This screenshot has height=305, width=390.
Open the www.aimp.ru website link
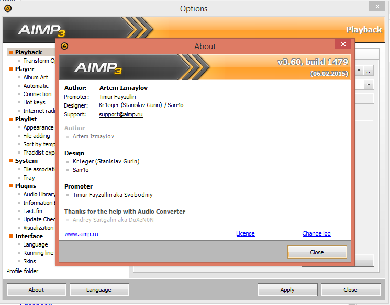81,234
